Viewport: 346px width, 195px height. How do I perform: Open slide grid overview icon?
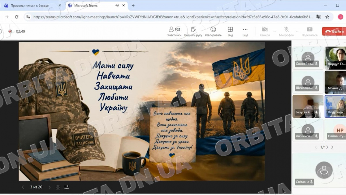tap(58, 187)
